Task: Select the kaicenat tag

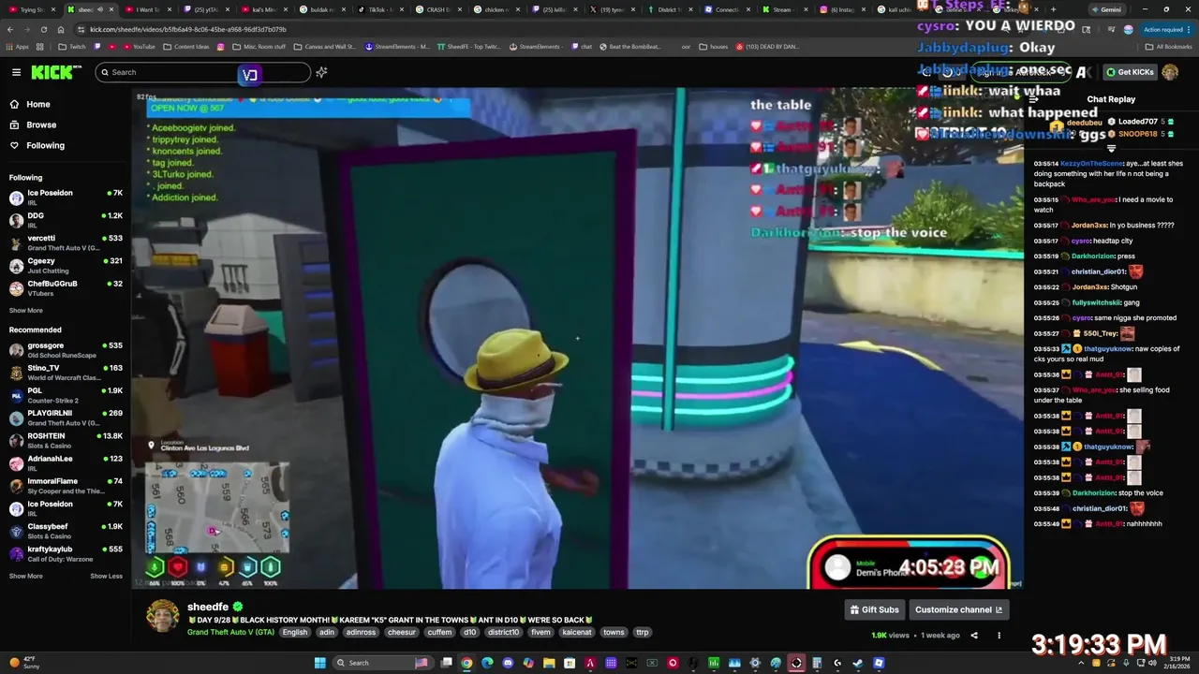Action: tap(577, 632)
